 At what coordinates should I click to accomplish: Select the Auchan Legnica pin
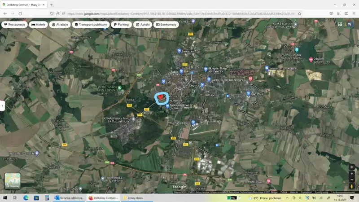tap(193, 122)
